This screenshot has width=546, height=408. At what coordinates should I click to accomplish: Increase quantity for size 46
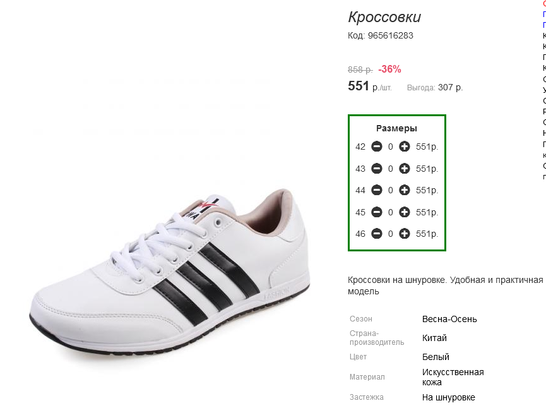[405, 234]
